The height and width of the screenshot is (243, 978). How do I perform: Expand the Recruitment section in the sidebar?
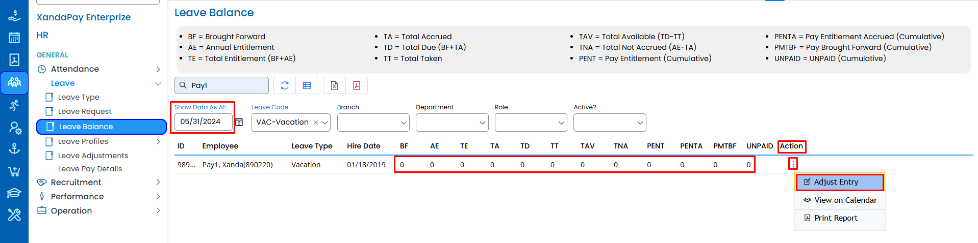click(76, 182)
